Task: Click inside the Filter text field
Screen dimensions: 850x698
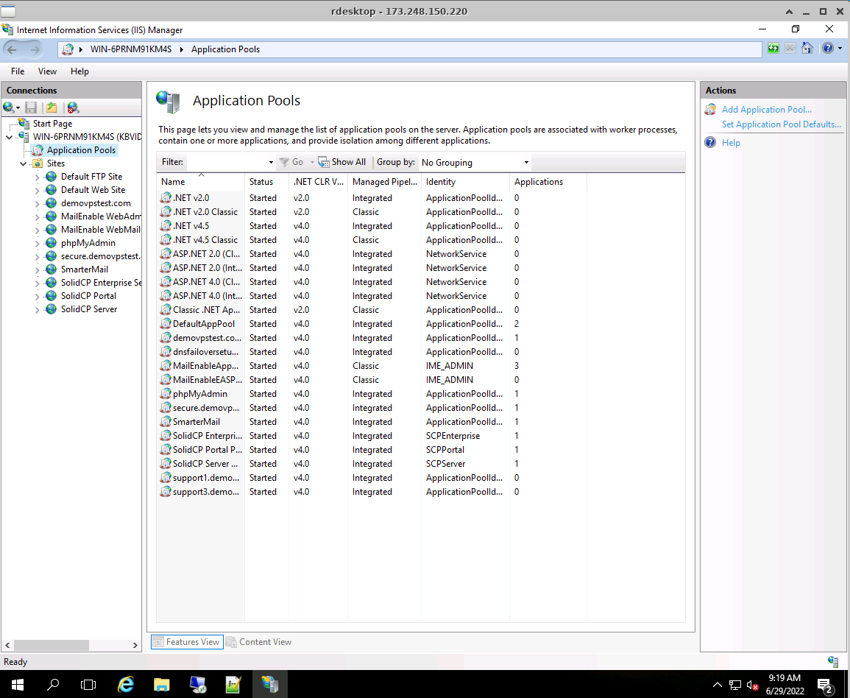Action: pyautogui.click(x=227, y=162)
